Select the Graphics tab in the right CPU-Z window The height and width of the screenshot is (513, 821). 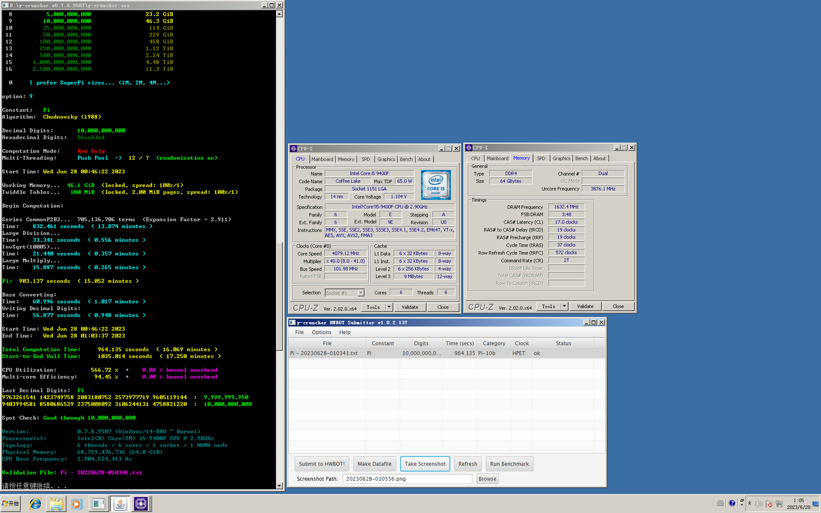tap(561, 159)
